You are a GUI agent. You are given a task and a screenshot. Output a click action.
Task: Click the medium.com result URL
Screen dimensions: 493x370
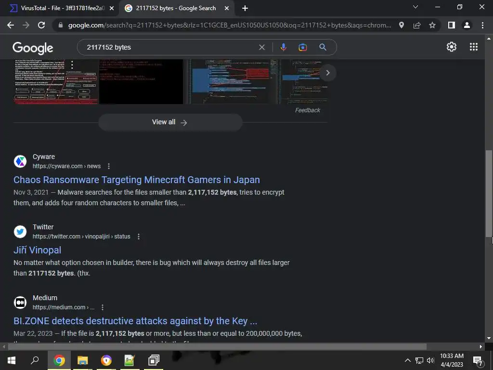pos(64,307)
